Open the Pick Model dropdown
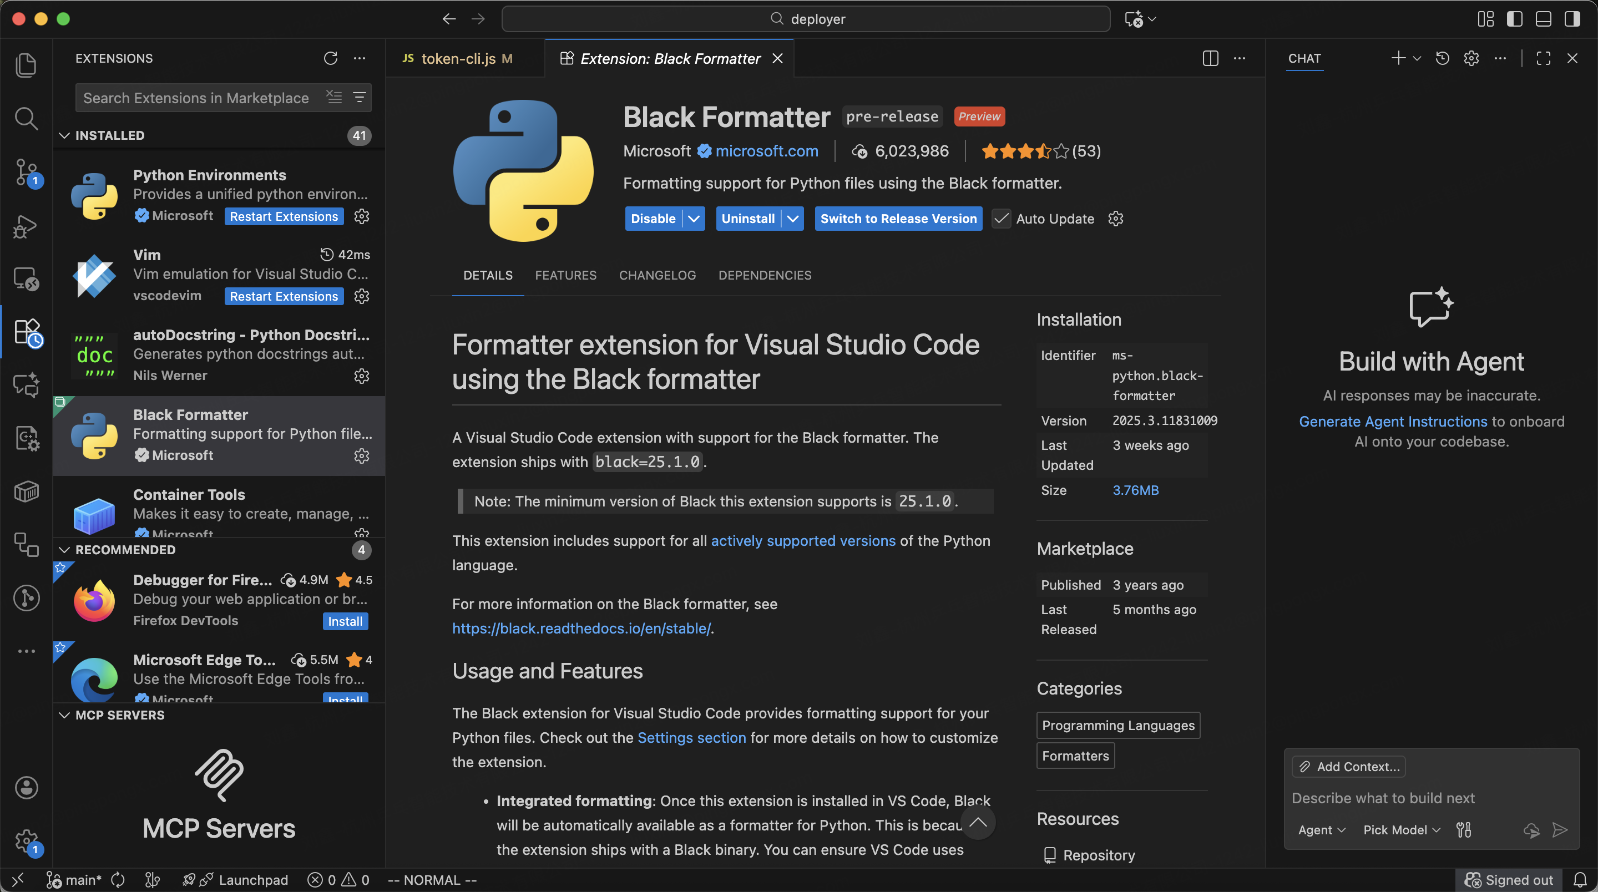 tap(1400, 830)
